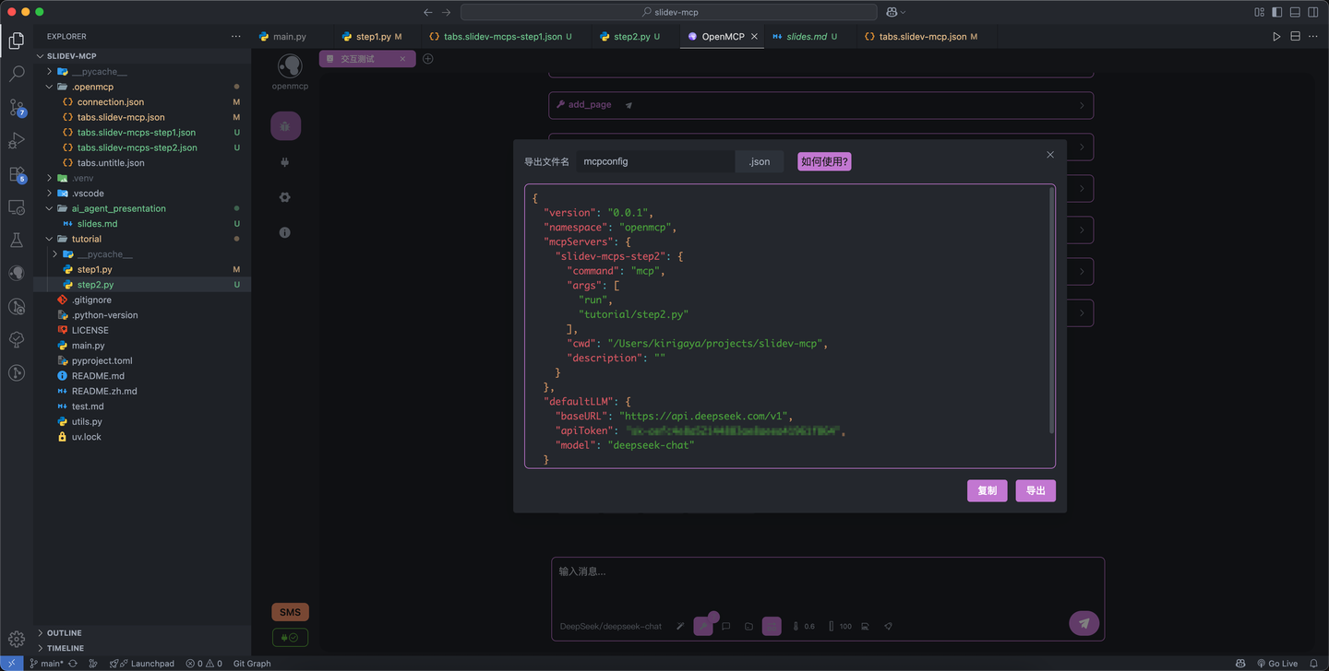Viewport: 1329px width, 671px height.
Task: Start Go Live server
Action: (1277, 664)
